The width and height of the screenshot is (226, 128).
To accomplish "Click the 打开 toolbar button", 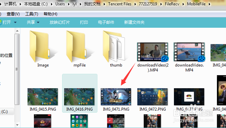I will click(7, 22).
